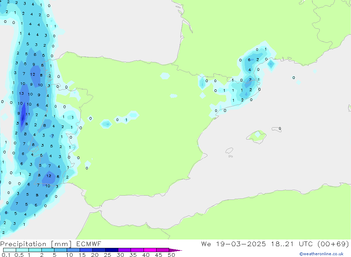Click the legend tick label "35"

[x=133, y=255]
